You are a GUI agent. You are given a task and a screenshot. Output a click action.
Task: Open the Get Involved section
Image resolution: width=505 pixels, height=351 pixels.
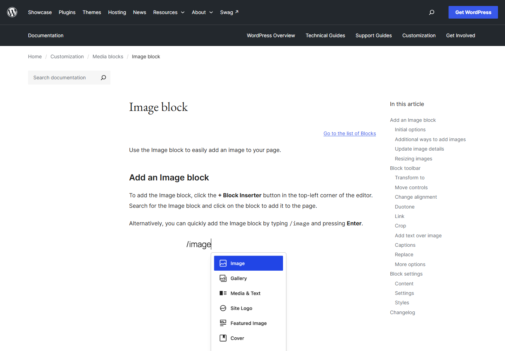tap(460, 35)
